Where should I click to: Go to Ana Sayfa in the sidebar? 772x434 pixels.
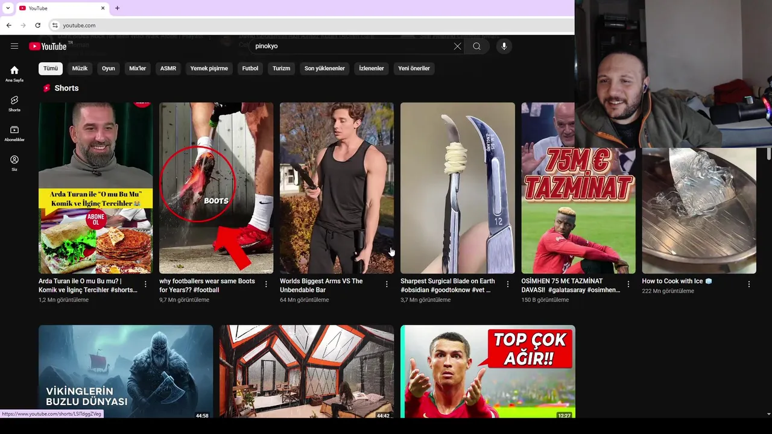pyautogui.click(x=14, y=74)
